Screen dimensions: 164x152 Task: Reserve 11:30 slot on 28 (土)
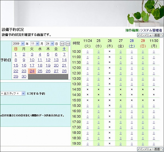(132, 63)
